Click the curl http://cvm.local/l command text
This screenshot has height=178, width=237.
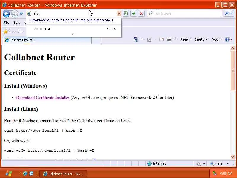point(43,131)
